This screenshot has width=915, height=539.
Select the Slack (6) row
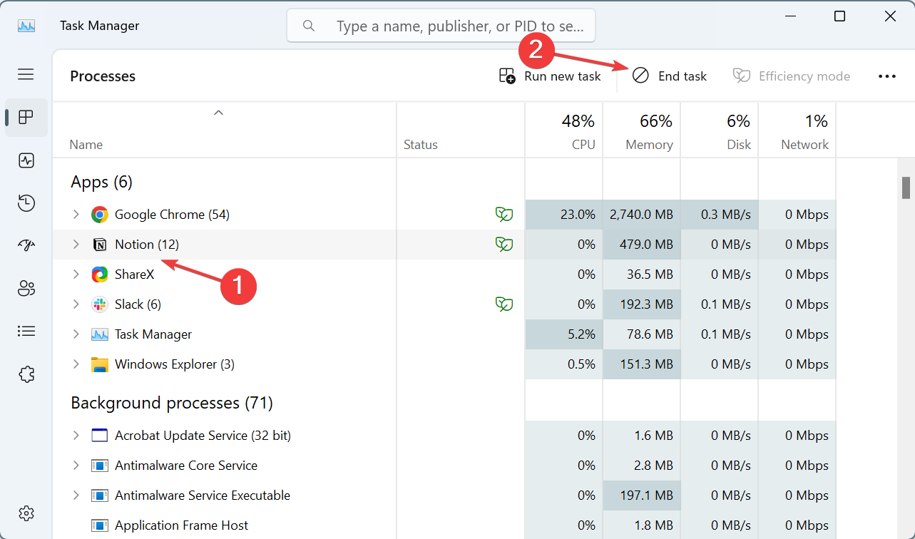(444, 304)
